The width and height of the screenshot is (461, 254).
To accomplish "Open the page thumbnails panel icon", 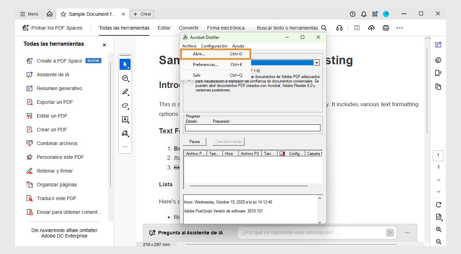I will coord(438,87).
